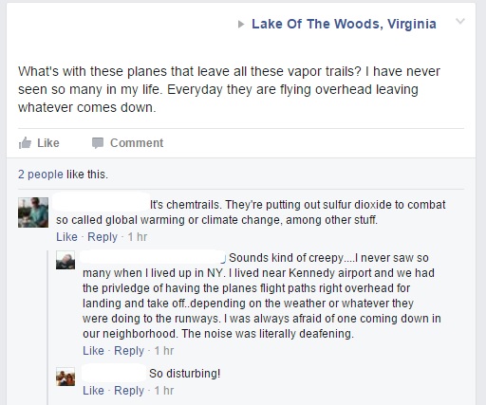This screenshot has width=486, height=405.
Task: Like the So disturbing! reply
Action: click(93, 391)
